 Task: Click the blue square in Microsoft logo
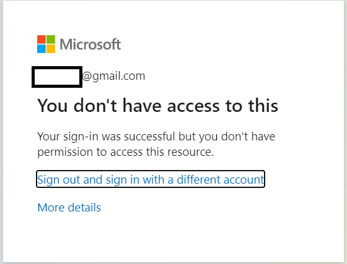coord(42,49)
